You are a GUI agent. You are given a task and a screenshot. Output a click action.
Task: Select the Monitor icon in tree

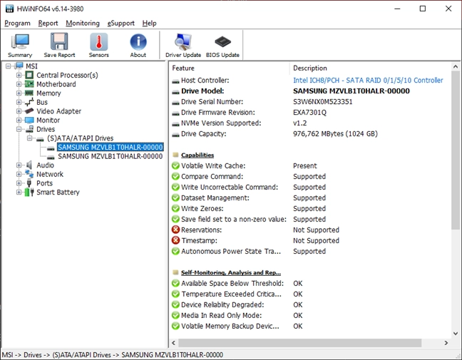pos(29,120)
